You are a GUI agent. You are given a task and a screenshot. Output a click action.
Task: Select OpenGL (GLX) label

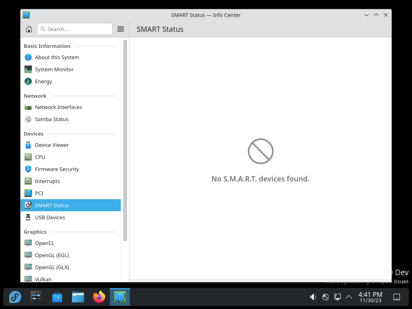click(x=52, y=268)
